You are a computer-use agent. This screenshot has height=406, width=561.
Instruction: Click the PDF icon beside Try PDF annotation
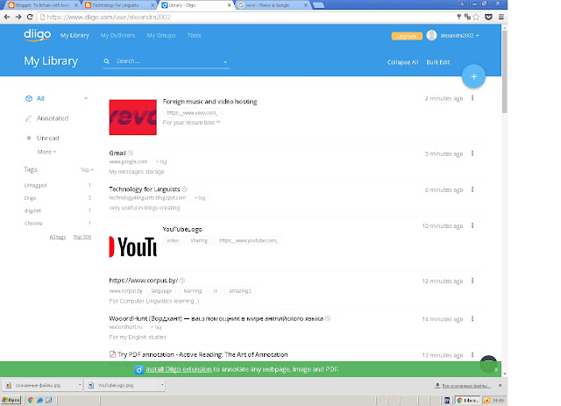[x=112, y=354]
